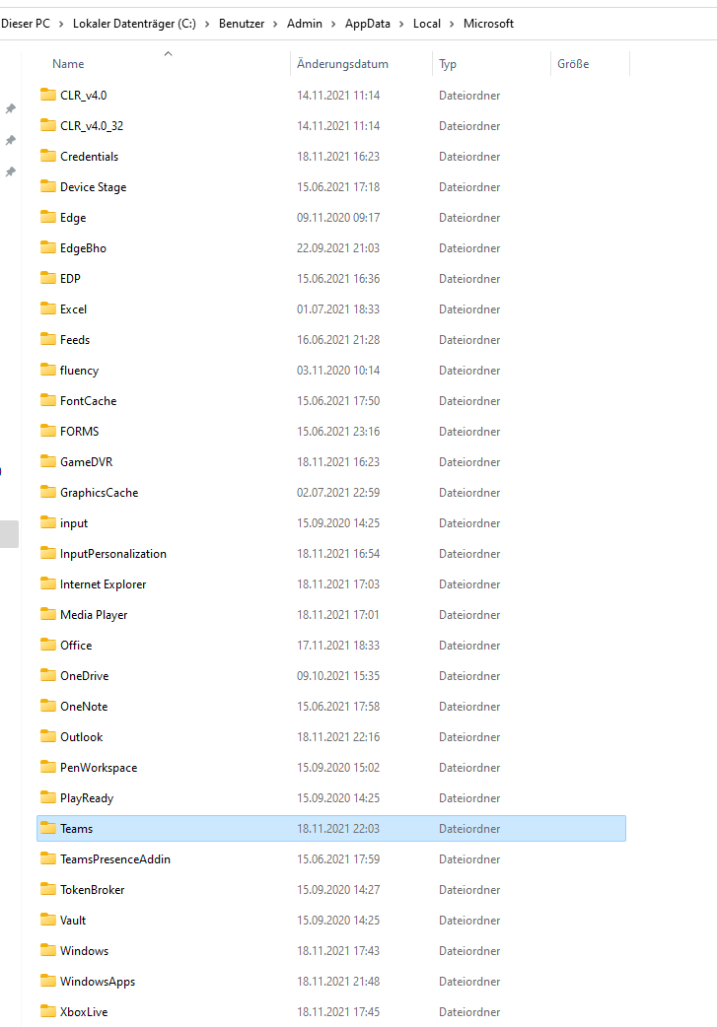717x1027 pixels.
Task: Click the Excel folder icon
Action: pyautogui.click(x=48, y=308)
